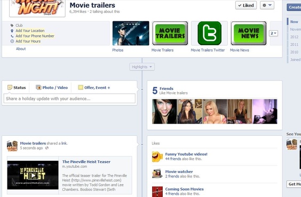The height and width of the screenshot is (197, 301).
Task: Open the first friend photo with dark hair
Action: point(164,111)
